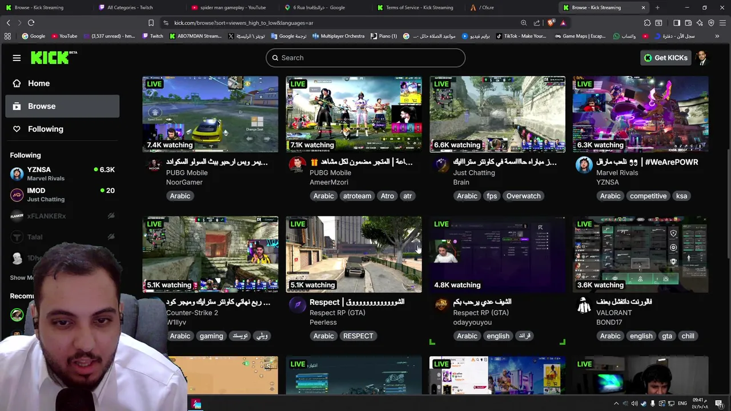Open the YouTube bookmark
Viewport: 731px width, 411px height.
pyautogui.click(x=64, y=36)
